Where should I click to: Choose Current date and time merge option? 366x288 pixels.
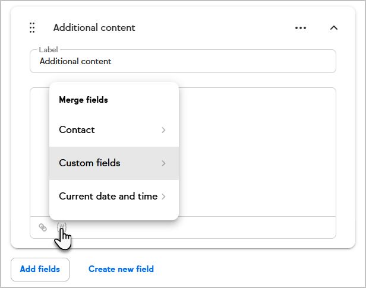pyautogui.click(x=108, y=197)
